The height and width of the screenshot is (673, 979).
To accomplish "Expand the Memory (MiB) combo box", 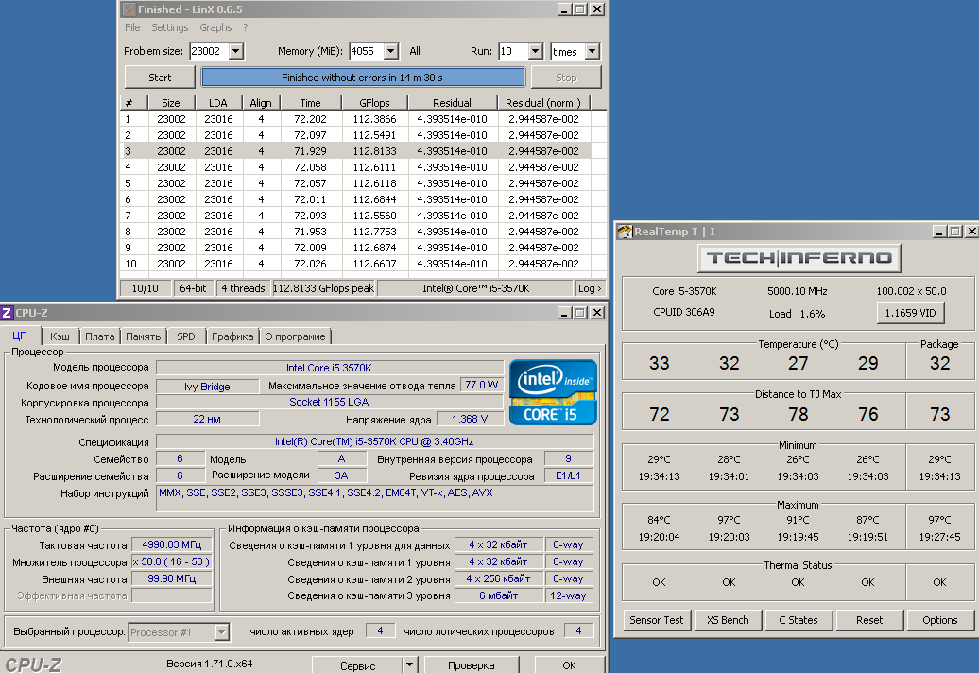I will [391, 52].
